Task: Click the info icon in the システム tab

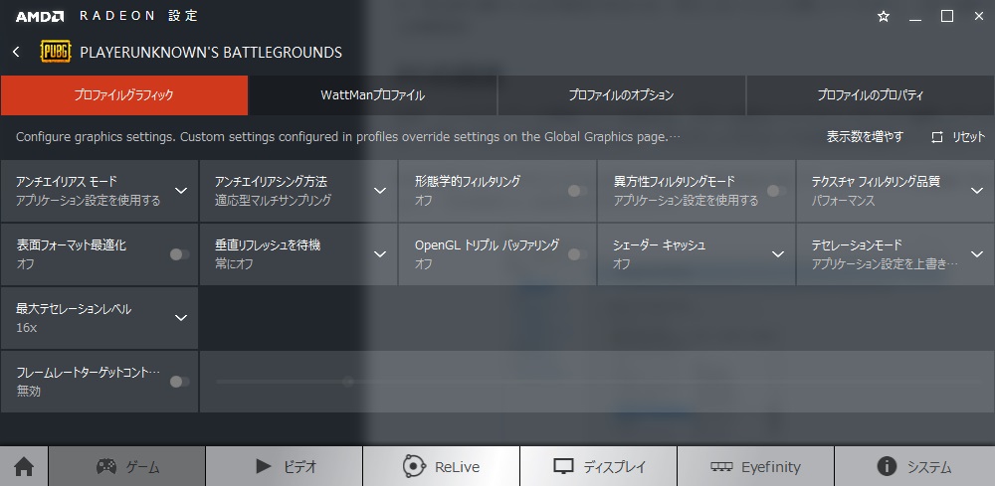Action: tap(887, 467)
